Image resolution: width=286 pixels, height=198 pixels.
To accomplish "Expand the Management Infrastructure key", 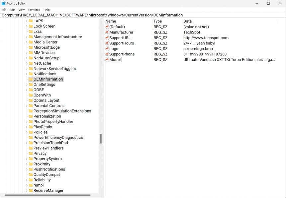I will click(27, 37).
